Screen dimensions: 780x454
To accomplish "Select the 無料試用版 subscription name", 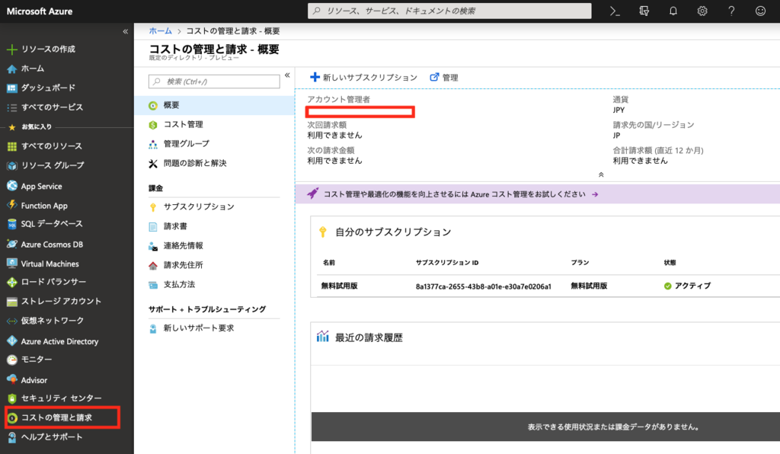I will pyautogui.click(x=339, y=286).
